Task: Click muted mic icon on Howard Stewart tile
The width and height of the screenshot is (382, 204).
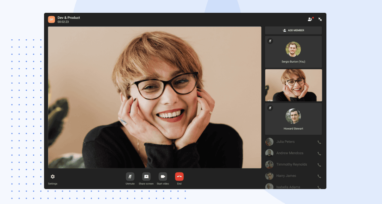Action: pos(270,108)
